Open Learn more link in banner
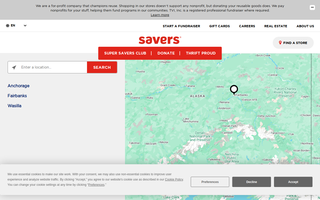Screen dimensions: 320x200 tap(160, 15)
